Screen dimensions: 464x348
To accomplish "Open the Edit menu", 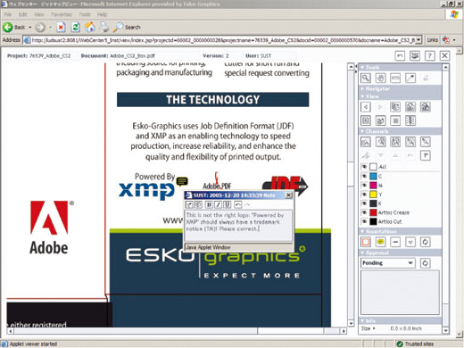I will click(x=23, y=14).
